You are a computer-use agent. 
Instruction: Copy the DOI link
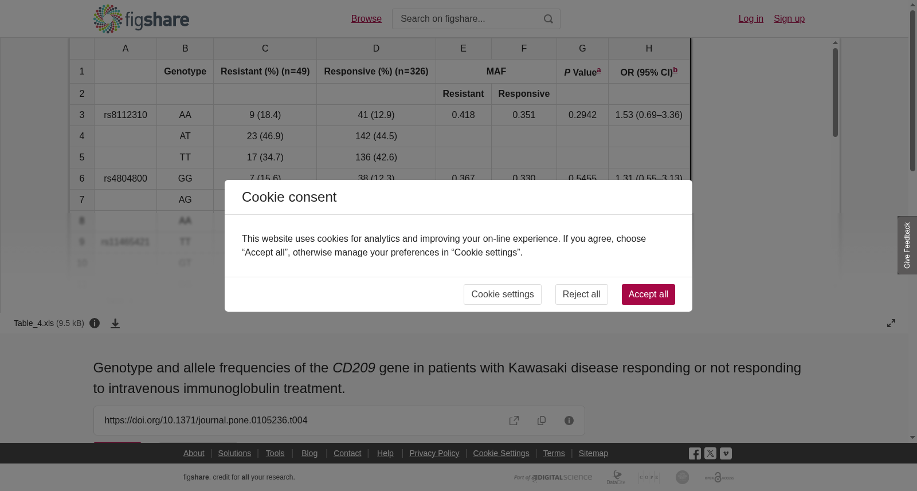coord(542,421)
